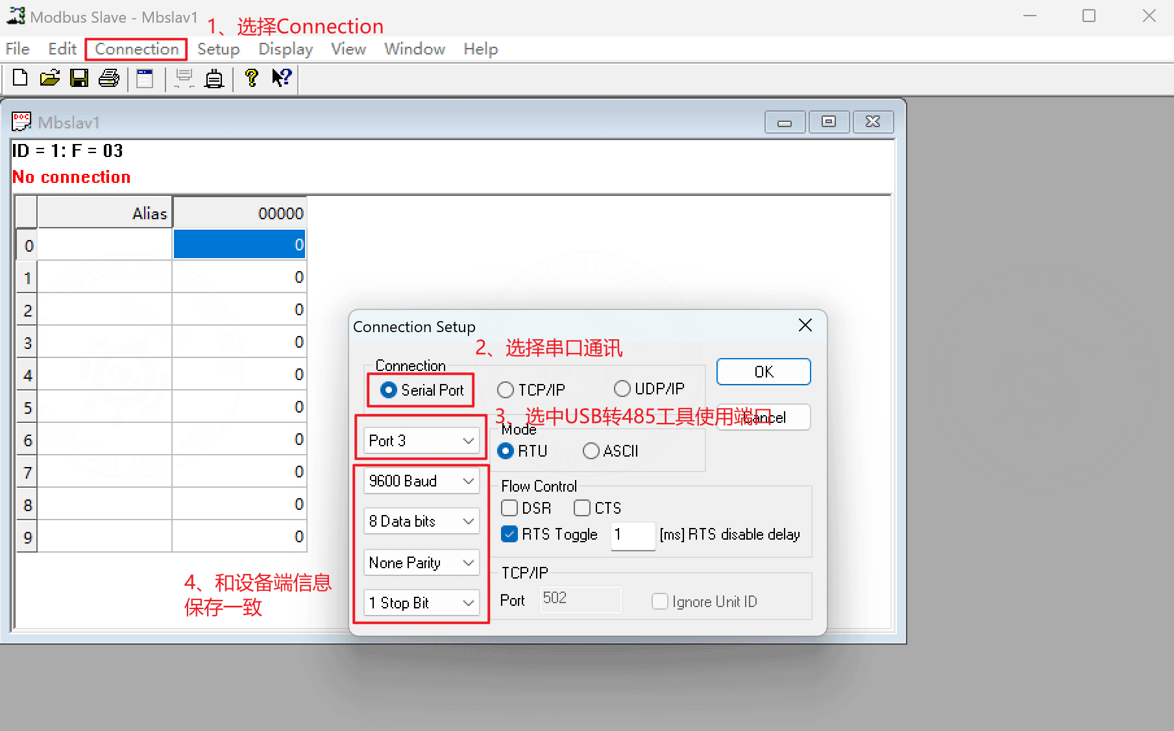Screen dimensions: 1174x731
Task: Open the Connection menu
Action: click(136, 49)
